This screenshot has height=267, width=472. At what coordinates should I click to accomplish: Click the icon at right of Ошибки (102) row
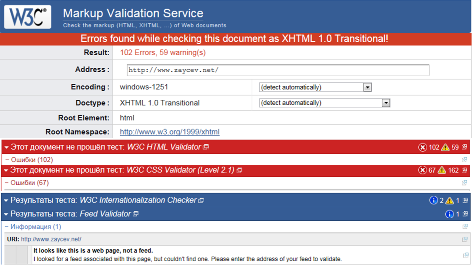[x=464, y=160]
